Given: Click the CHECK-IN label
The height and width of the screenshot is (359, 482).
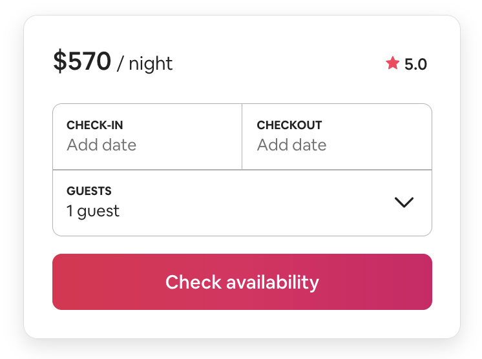Looking at the screenshot, I should pos(95,125).
